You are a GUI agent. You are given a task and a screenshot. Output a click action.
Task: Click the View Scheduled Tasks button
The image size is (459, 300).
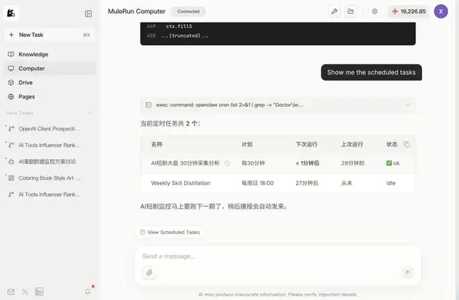point(170,232)
